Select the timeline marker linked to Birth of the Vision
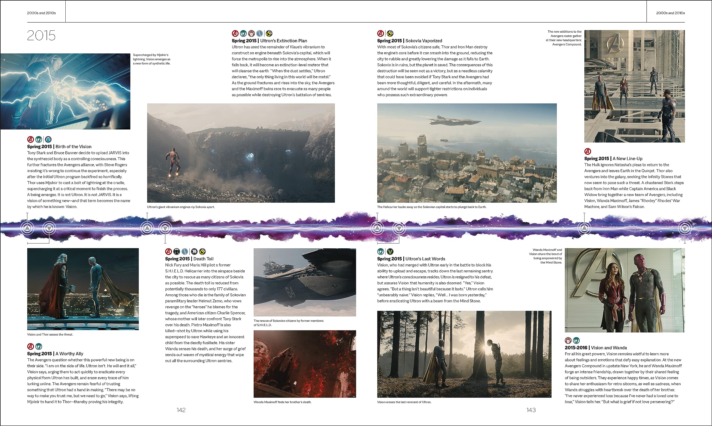Image resolution: width=712 pixels, height=426 pixels. click(27, 229)
